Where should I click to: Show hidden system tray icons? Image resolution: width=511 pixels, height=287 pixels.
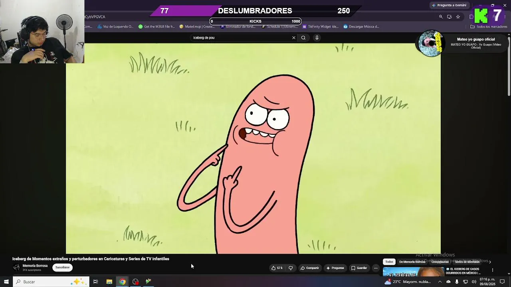coord(440,282)
